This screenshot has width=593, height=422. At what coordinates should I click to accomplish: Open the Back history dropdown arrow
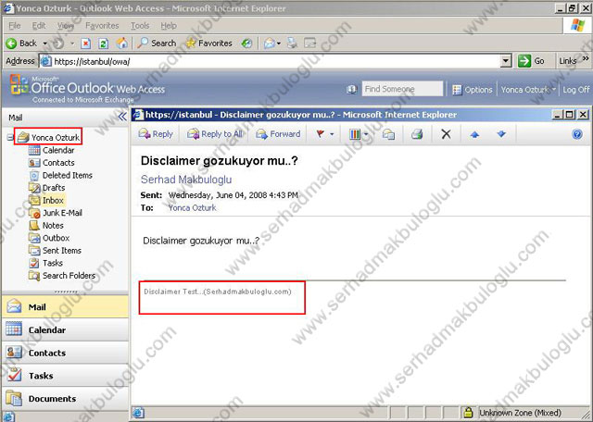click(x=44, y=43)
